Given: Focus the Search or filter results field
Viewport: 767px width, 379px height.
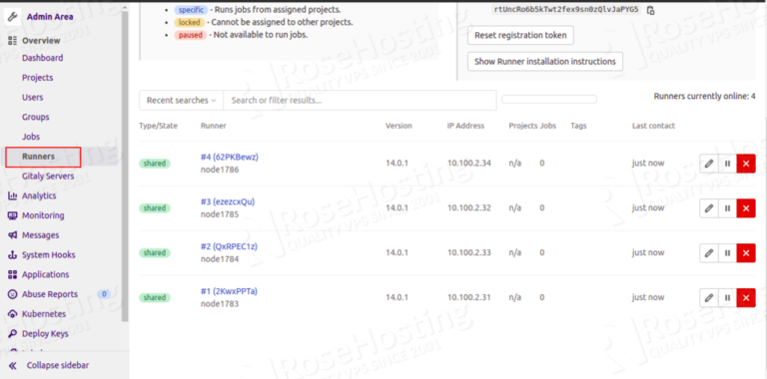Looking at the screenshot, I should [360, 100].
